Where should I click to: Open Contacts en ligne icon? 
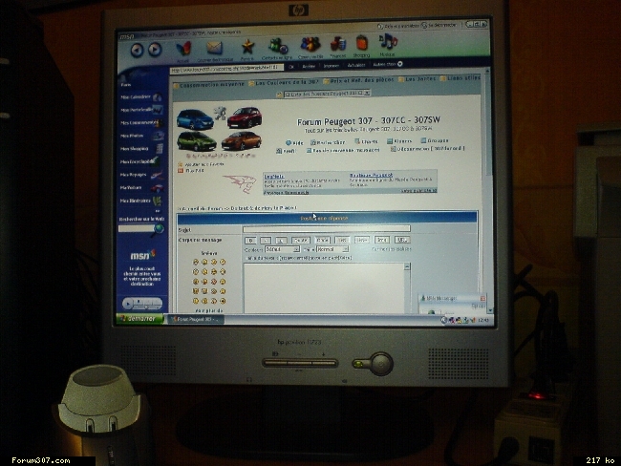pyautogui.click(x=278, y=47)
